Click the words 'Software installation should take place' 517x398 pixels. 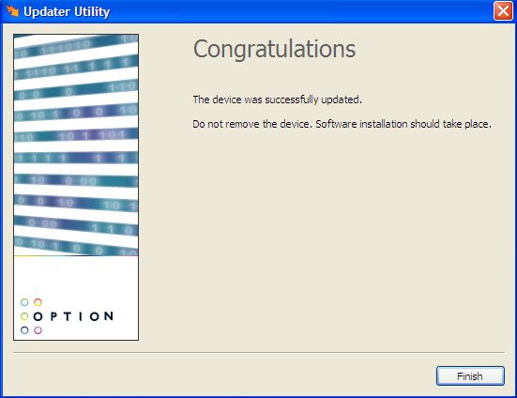click(x=403, y=124)
